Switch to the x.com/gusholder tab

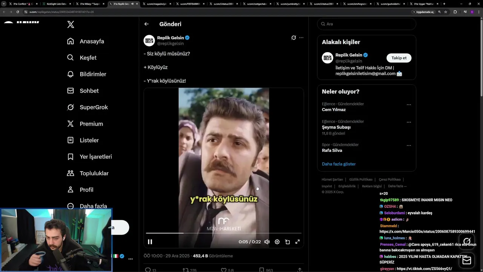point(390,4)
